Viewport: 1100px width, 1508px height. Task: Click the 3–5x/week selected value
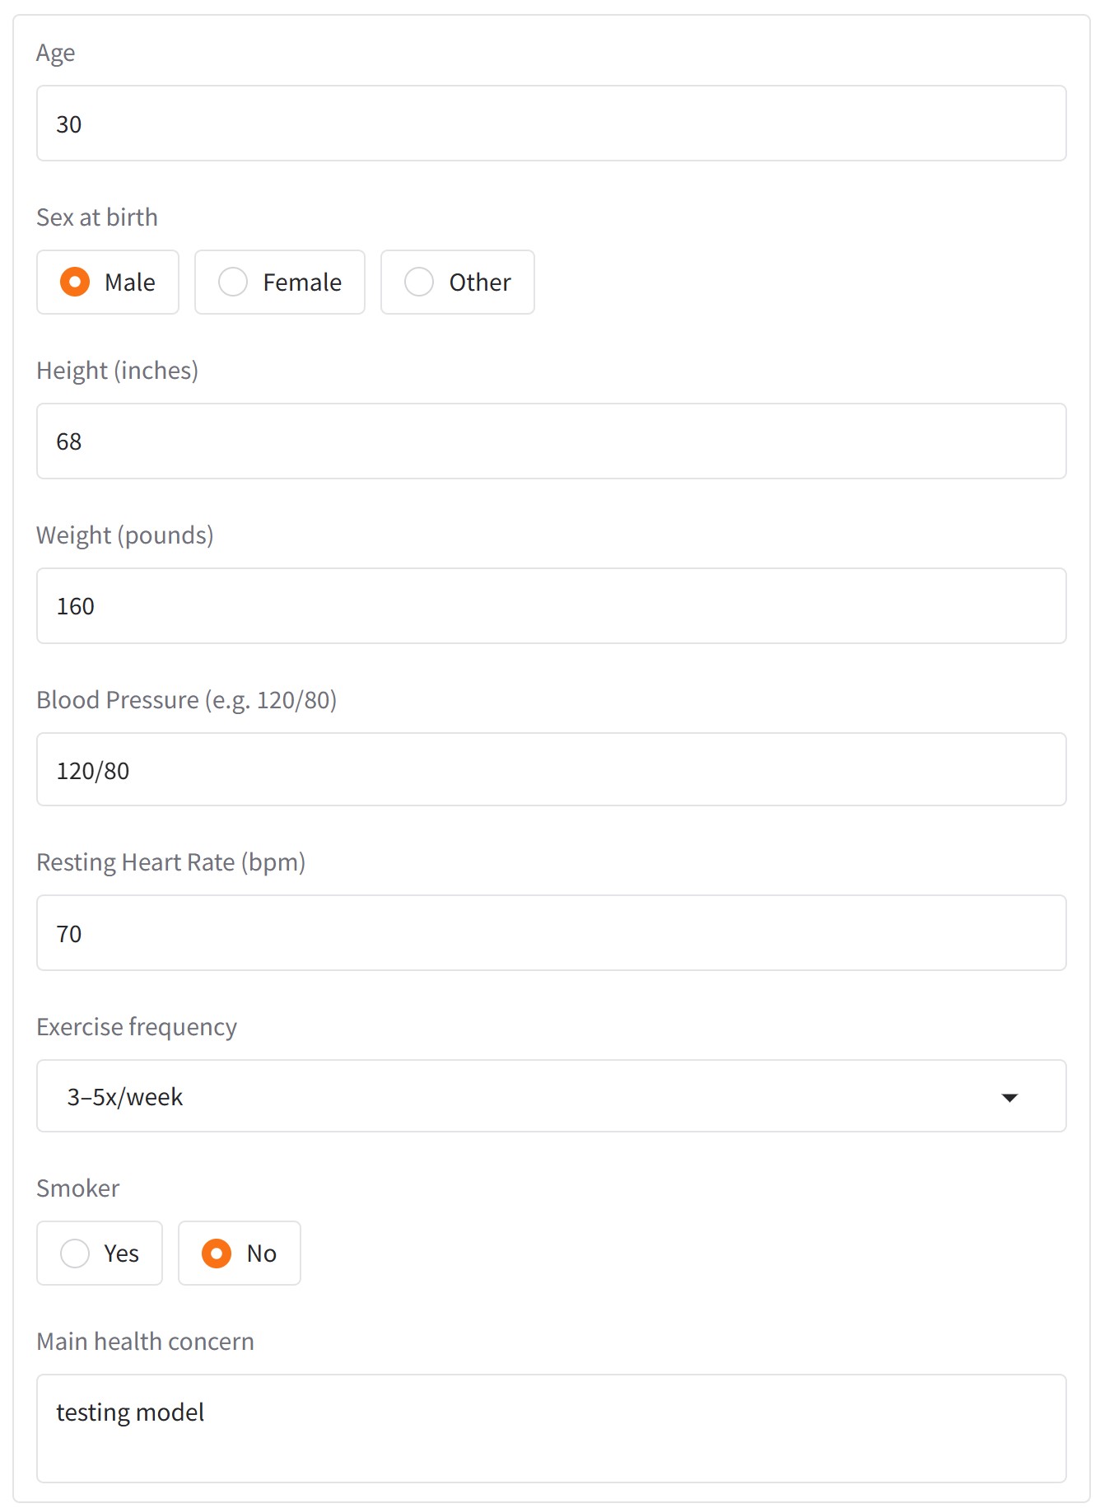(x=124, y=1096)
